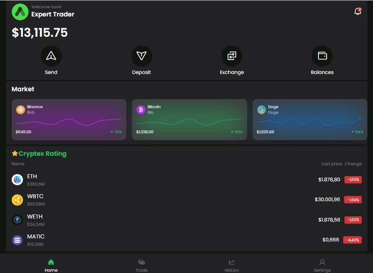Go to the Settings tab
This screenshot has width=373, height=273.
[x=322, y=266]
